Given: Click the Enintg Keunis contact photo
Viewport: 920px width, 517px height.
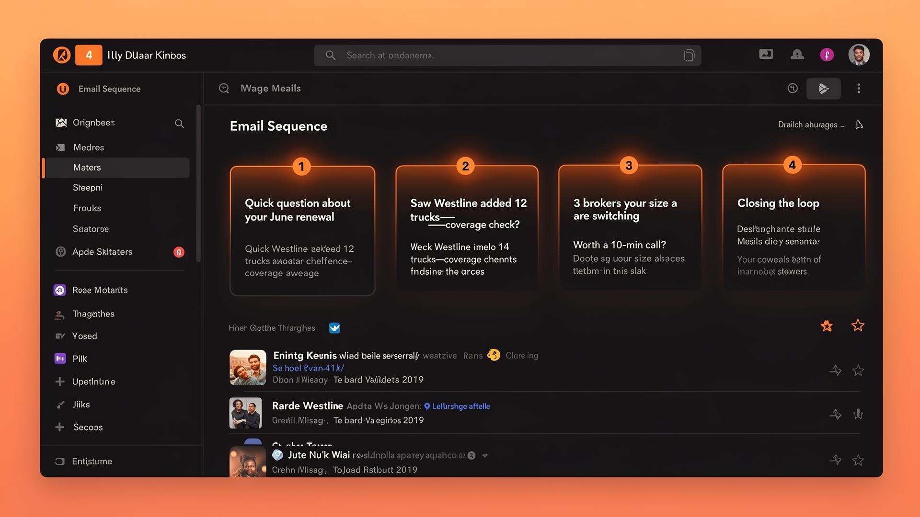Looking at the screenshot, I should (x=248, y=368).
